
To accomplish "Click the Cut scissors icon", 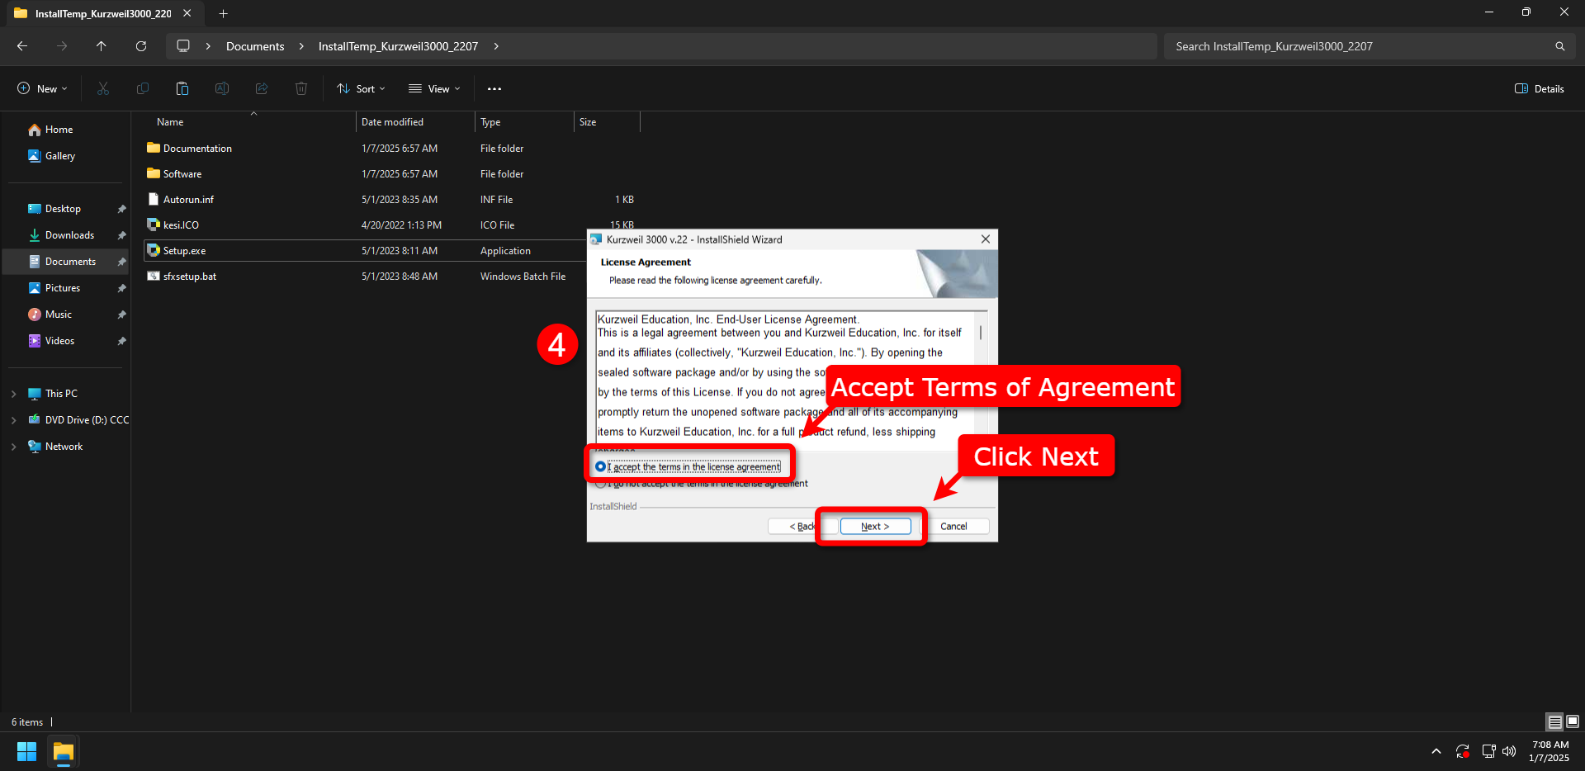I will coord(103,88).
